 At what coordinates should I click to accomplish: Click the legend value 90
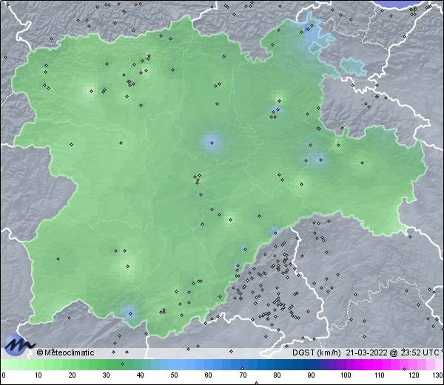[x=311, y=375]
